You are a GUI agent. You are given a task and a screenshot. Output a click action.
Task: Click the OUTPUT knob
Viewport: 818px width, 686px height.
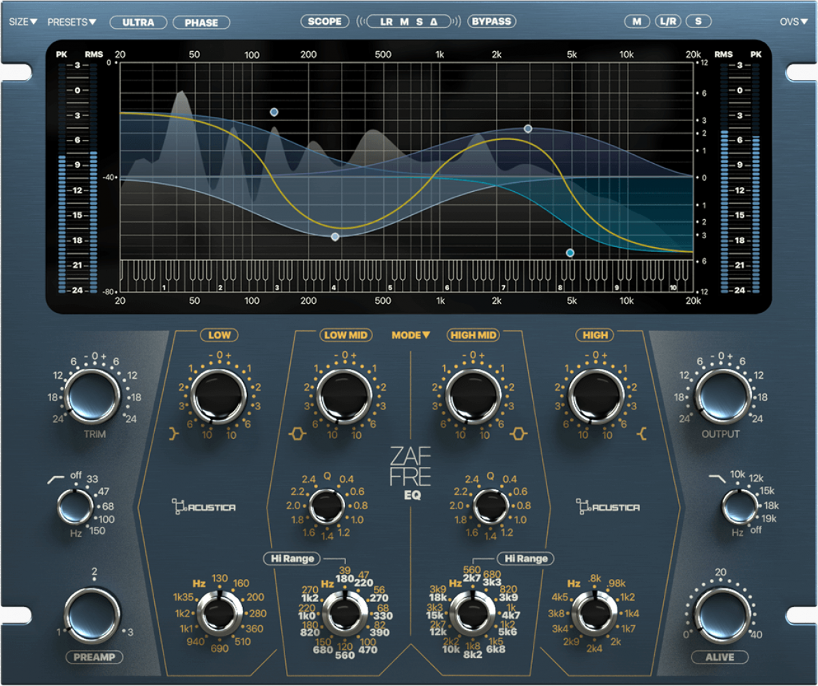coord(722,397)
